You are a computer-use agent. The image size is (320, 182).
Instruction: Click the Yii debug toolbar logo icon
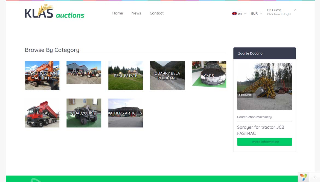click(303, 177)
